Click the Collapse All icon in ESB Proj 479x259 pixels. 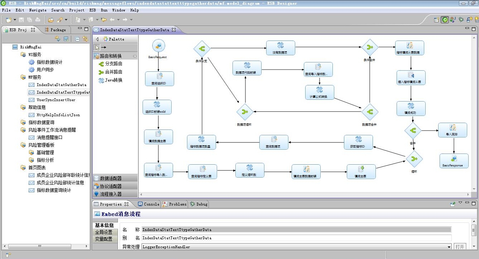[x=77, y=39]
